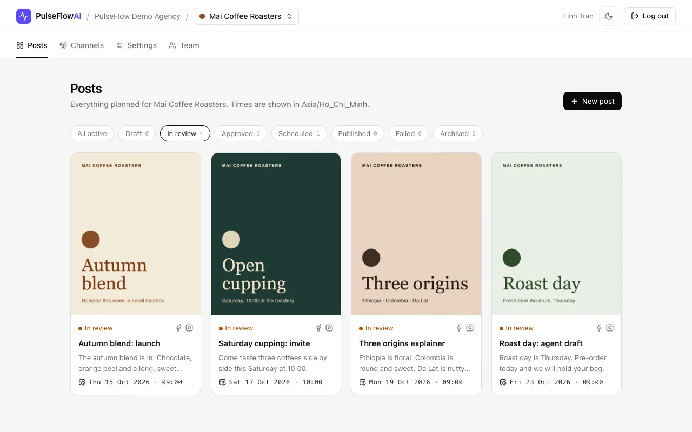Image resolution: width=692 pixels, height=432 pixels.
Task: Click the Linh Tran user name
Action: coord(578,16)
